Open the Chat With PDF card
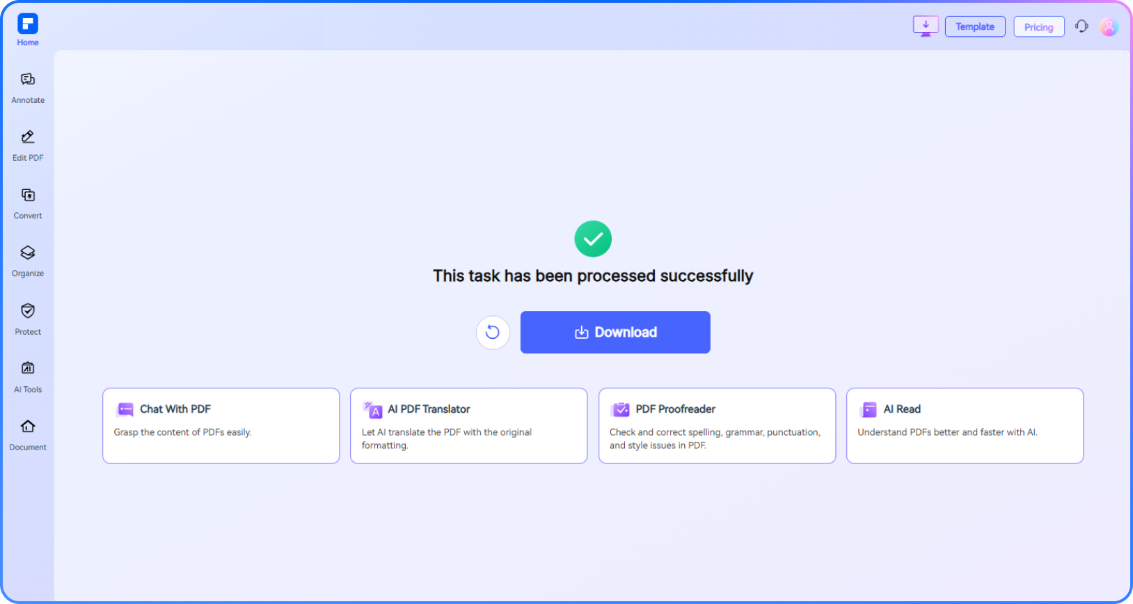The image size is (1133, 604). click(x=221, y=425)
